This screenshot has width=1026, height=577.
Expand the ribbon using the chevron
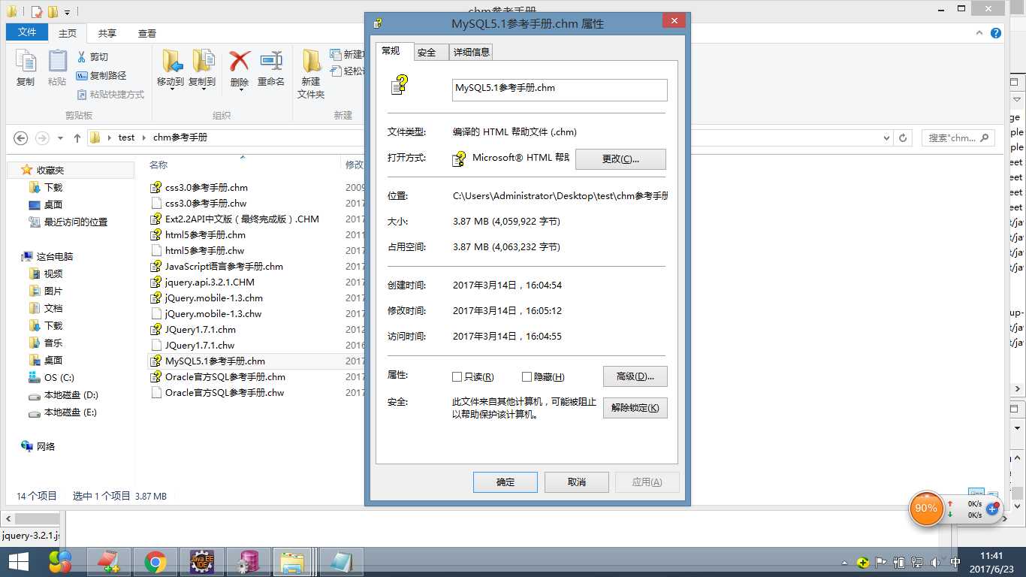979,33
